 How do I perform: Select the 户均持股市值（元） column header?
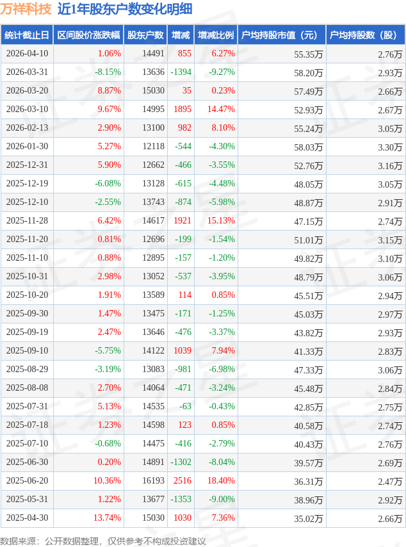[282, 35]
